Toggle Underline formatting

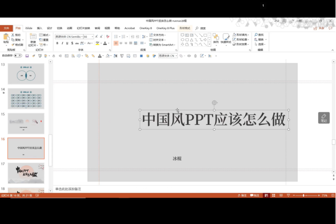[67, 43]
